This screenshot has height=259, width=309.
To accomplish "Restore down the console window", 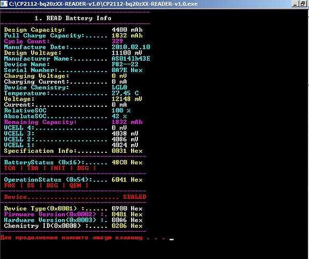I will coord(303,4).
